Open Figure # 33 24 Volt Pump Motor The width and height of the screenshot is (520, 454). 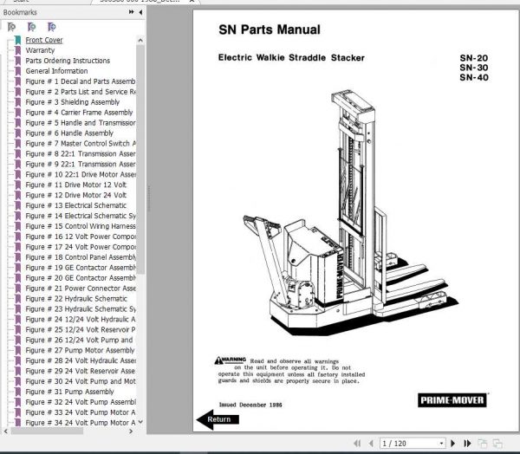(81, 412)
